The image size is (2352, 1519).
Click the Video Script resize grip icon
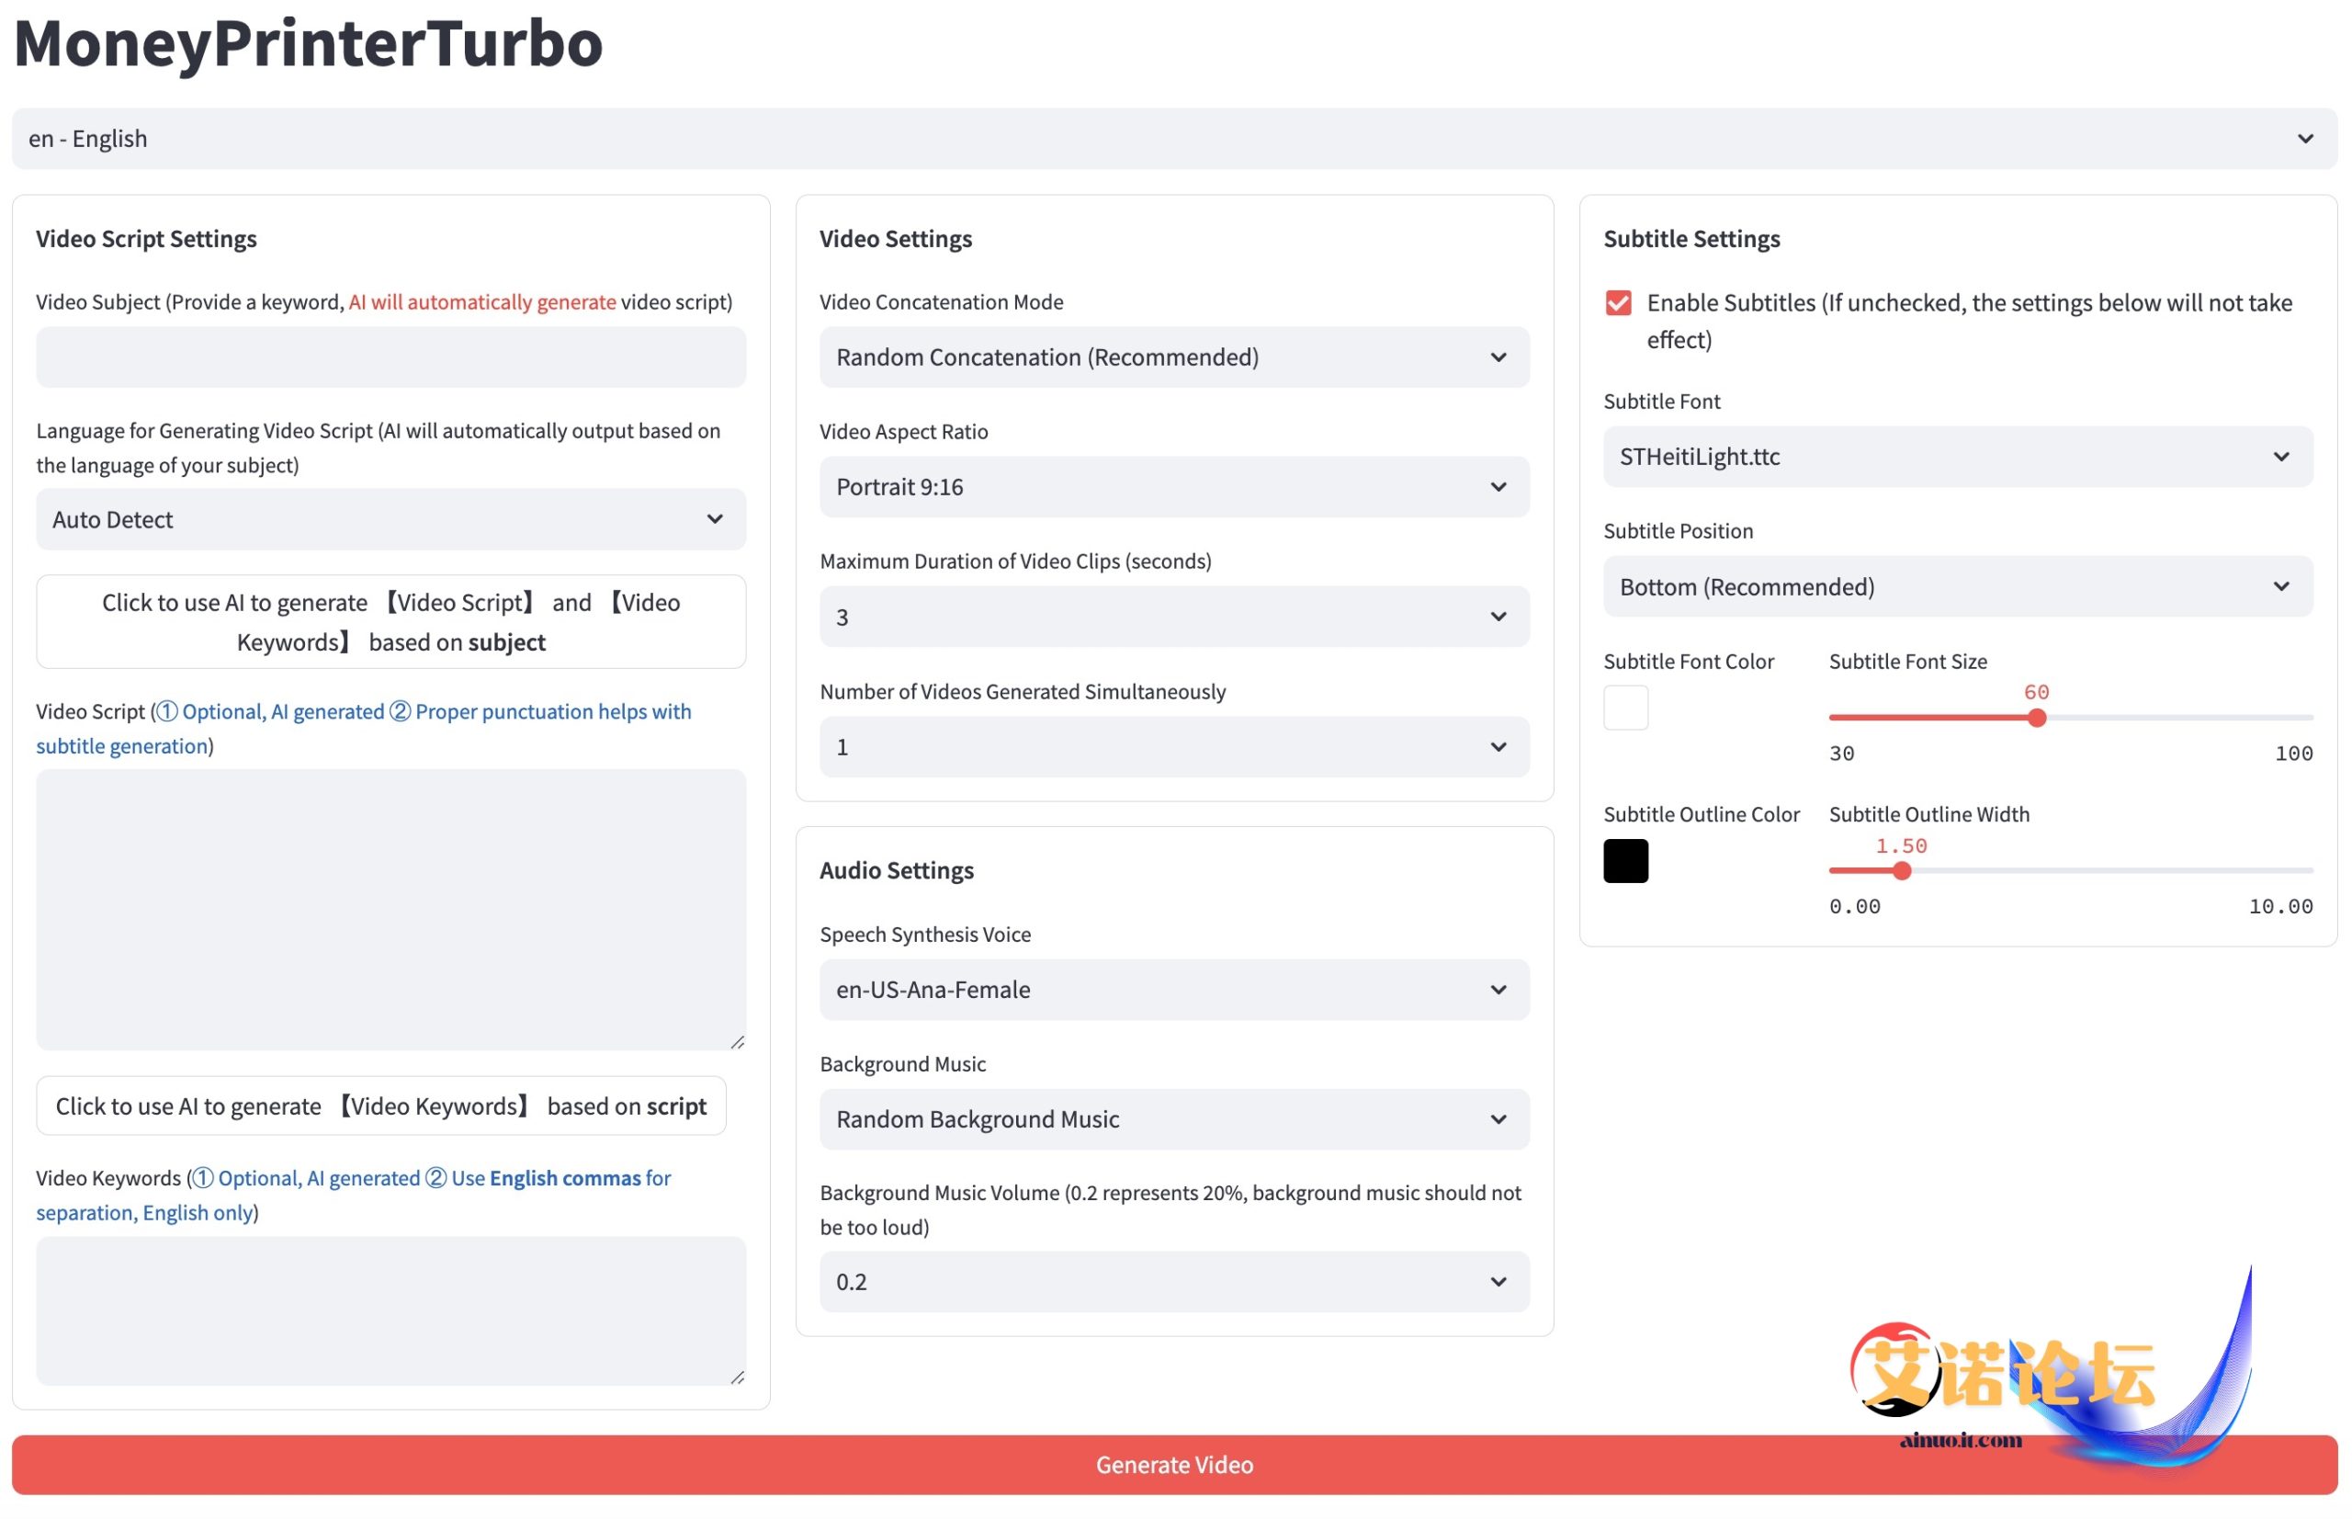point(738,1041)
